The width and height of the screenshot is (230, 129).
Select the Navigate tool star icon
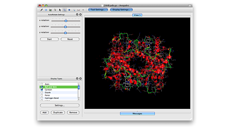(46, 10)
